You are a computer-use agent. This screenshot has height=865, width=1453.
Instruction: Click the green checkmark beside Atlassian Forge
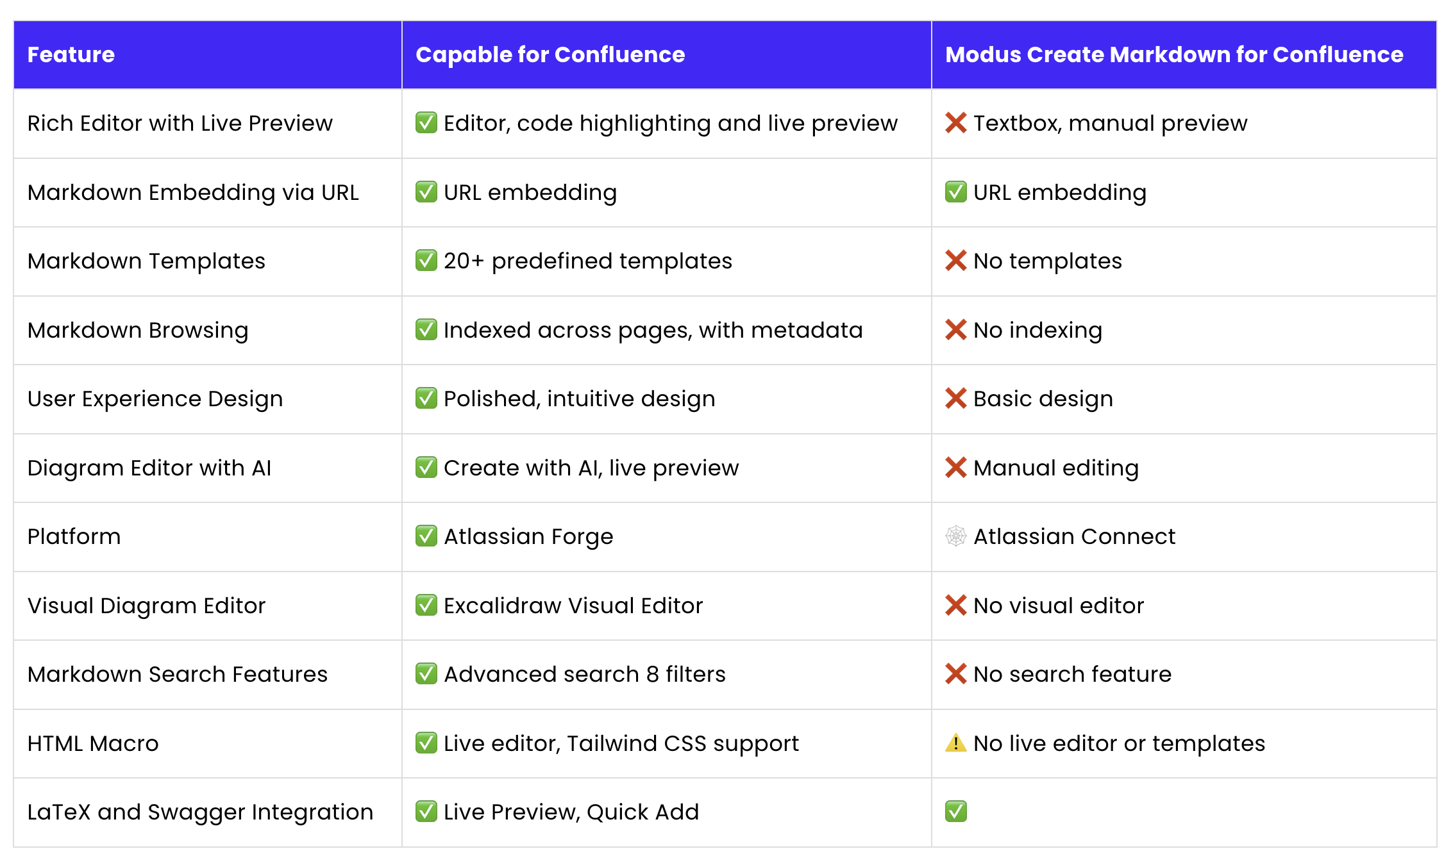coord(426,536)
